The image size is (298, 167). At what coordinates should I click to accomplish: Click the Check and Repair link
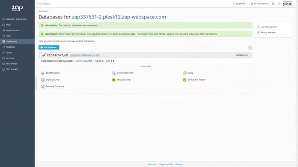pyautogui.click(x=196, y=80)
